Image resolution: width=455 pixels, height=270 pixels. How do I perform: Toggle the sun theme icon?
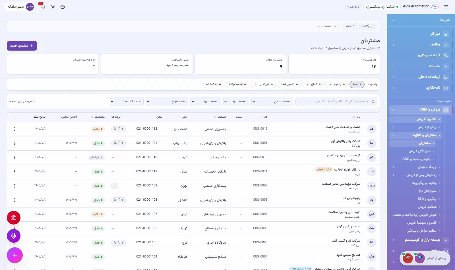pyautogui.click(x=53, y=7)
